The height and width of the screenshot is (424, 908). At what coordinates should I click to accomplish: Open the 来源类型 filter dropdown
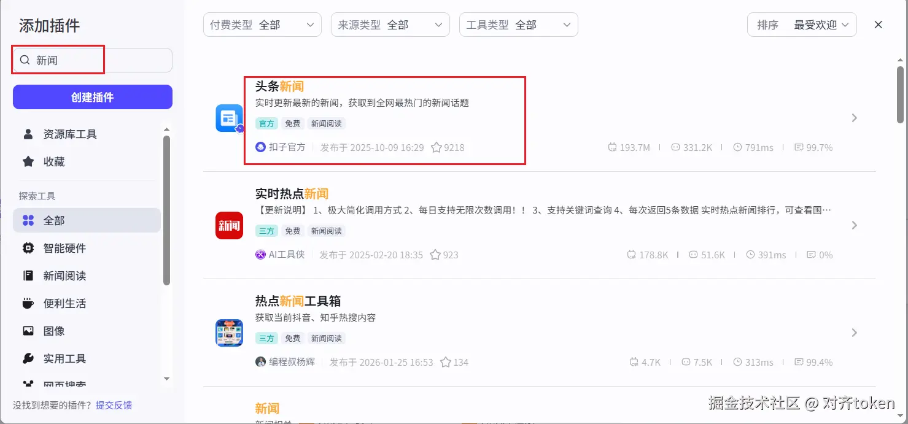390,25
